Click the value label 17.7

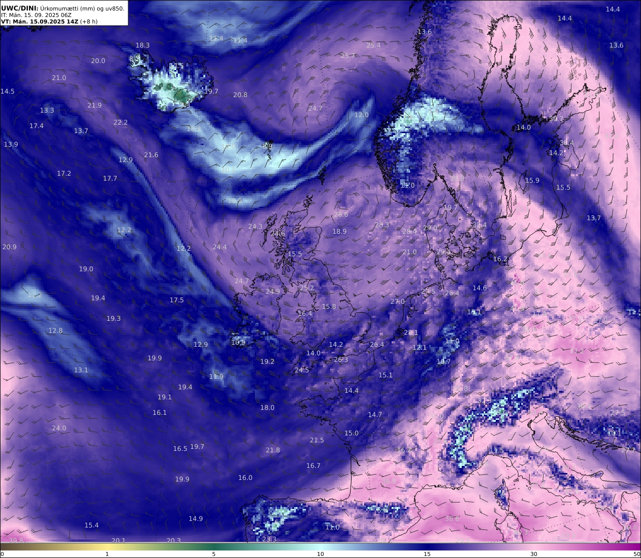[110, 178]
